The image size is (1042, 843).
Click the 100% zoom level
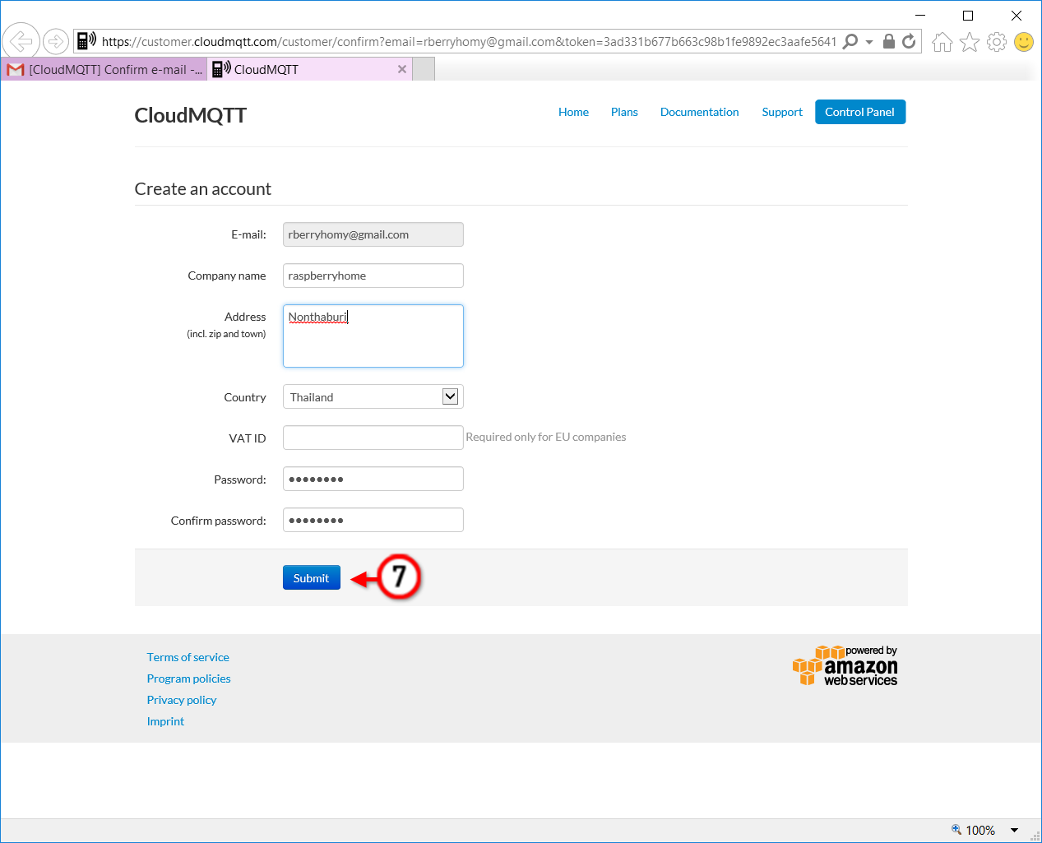coord(980,831)
